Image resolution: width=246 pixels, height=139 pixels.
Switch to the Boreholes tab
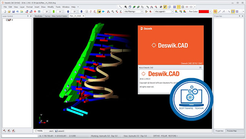pos(39,16)
